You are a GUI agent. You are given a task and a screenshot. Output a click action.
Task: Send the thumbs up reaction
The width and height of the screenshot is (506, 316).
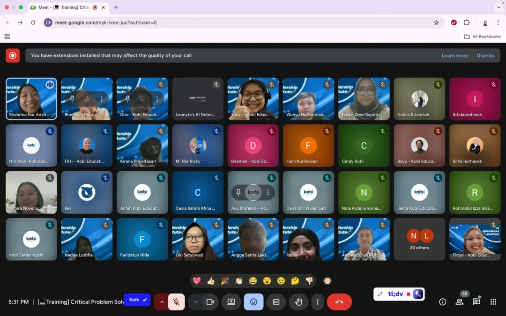point(211,281)
